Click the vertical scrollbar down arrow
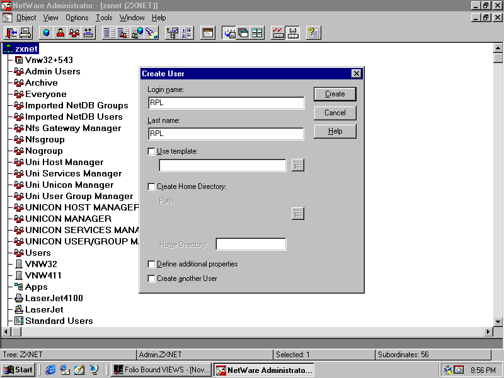504x378 pixels. click(498, 321)
